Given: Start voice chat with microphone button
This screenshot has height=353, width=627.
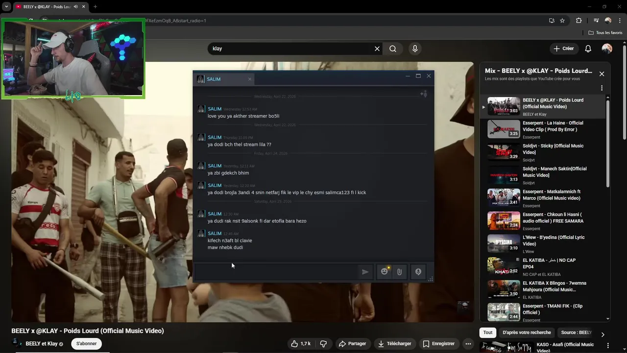Looking at the screenshot, I should point(418,272).
